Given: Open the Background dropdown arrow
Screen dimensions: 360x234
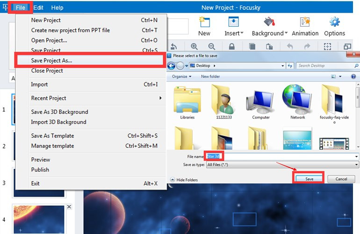Looking at the screenshot, I should [x=286, y=33].
